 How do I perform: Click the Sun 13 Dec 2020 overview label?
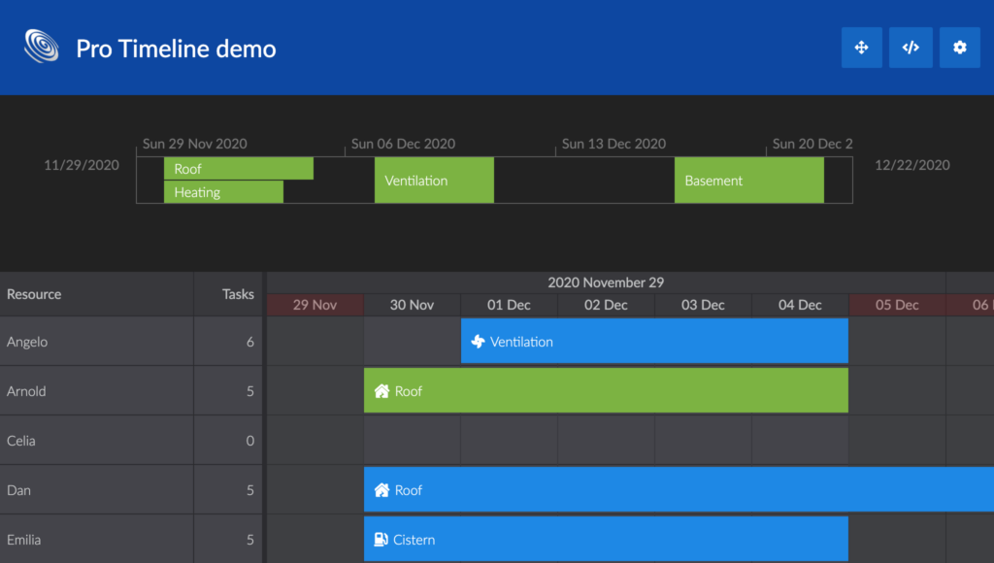point(613,144)
